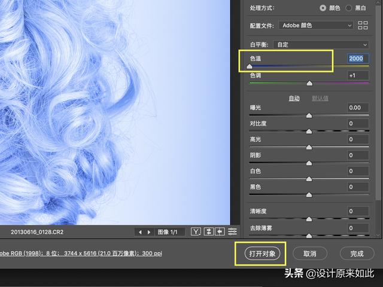The width and height of the screenshot is (383, 287).
Task: Click the 取消 cancel button
Action: point(310,254)
